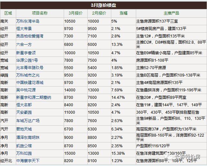Click the 2月报价 column header
The height and width of the screenshot is (166, 207).
99,13
